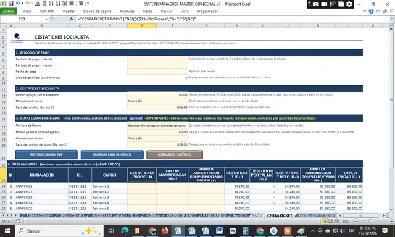The height and width of the screenshot is (237, 395).
Task: Select the Bono de Alimentacion Complementario name cell
Action: tap(158, 125)
